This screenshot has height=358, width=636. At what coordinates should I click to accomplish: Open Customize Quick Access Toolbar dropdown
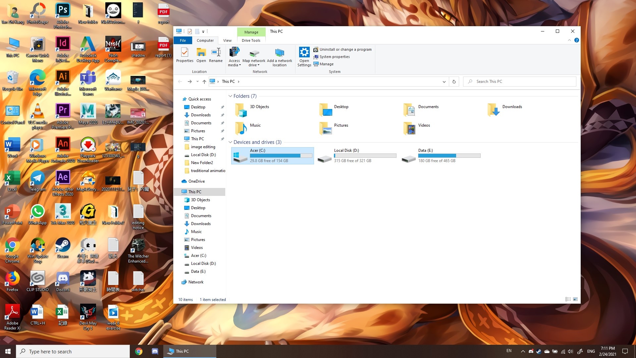click(203, 31)
